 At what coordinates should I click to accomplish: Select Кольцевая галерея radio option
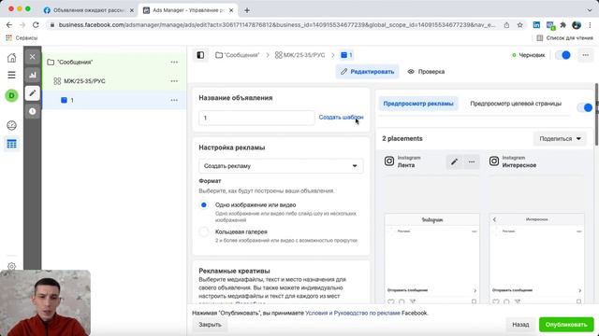(204, 231)
